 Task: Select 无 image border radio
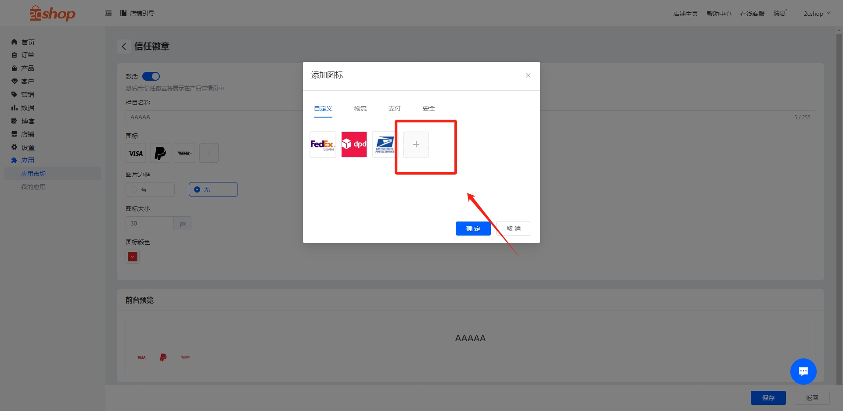pyautogui.click(x=213, y=189)
